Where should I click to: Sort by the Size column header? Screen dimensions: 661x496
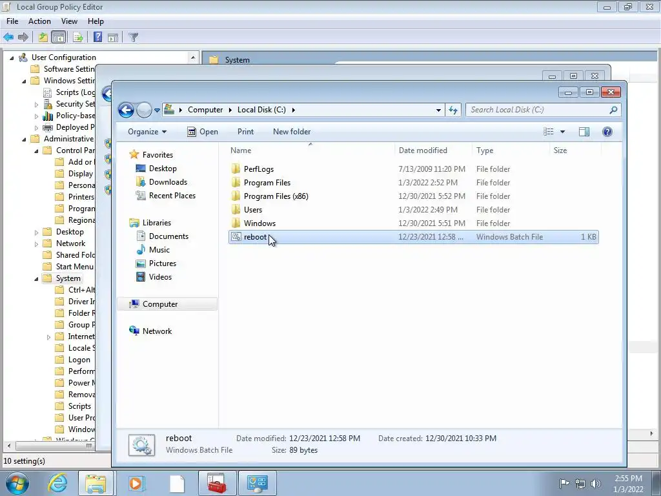(x=575, y=150)
